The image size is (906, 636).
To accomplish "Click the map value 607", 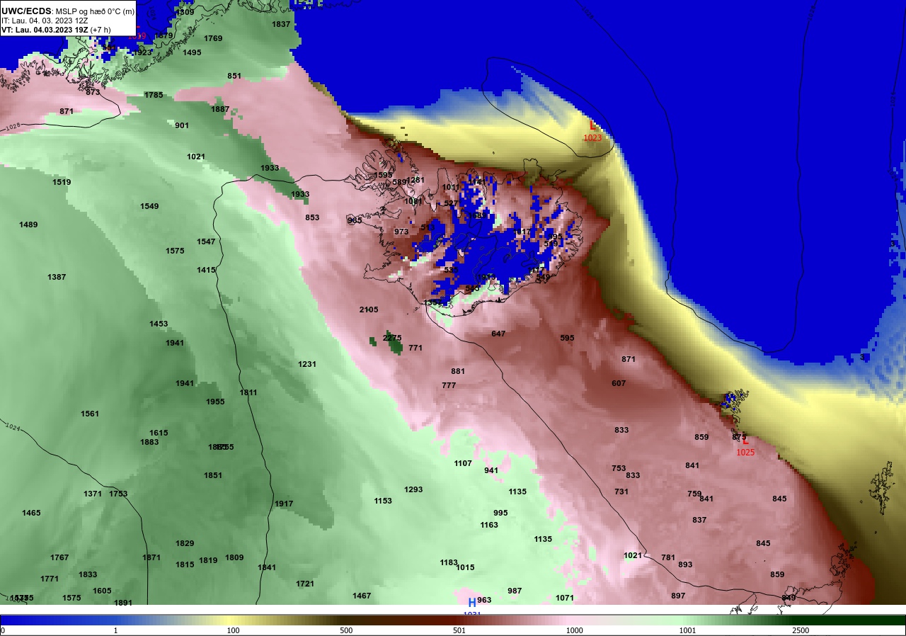I will (x=619, y=383).
